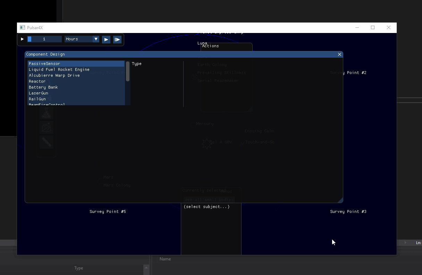
Task: Select the RailGun component entry
Action: (x=37, y=99)
